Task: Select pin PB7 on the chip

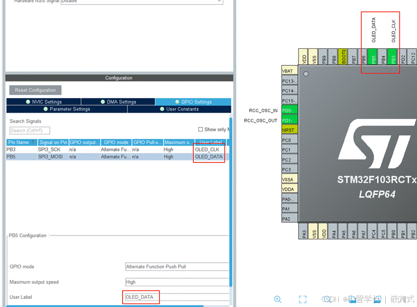Action: click(x=353, y=57)
